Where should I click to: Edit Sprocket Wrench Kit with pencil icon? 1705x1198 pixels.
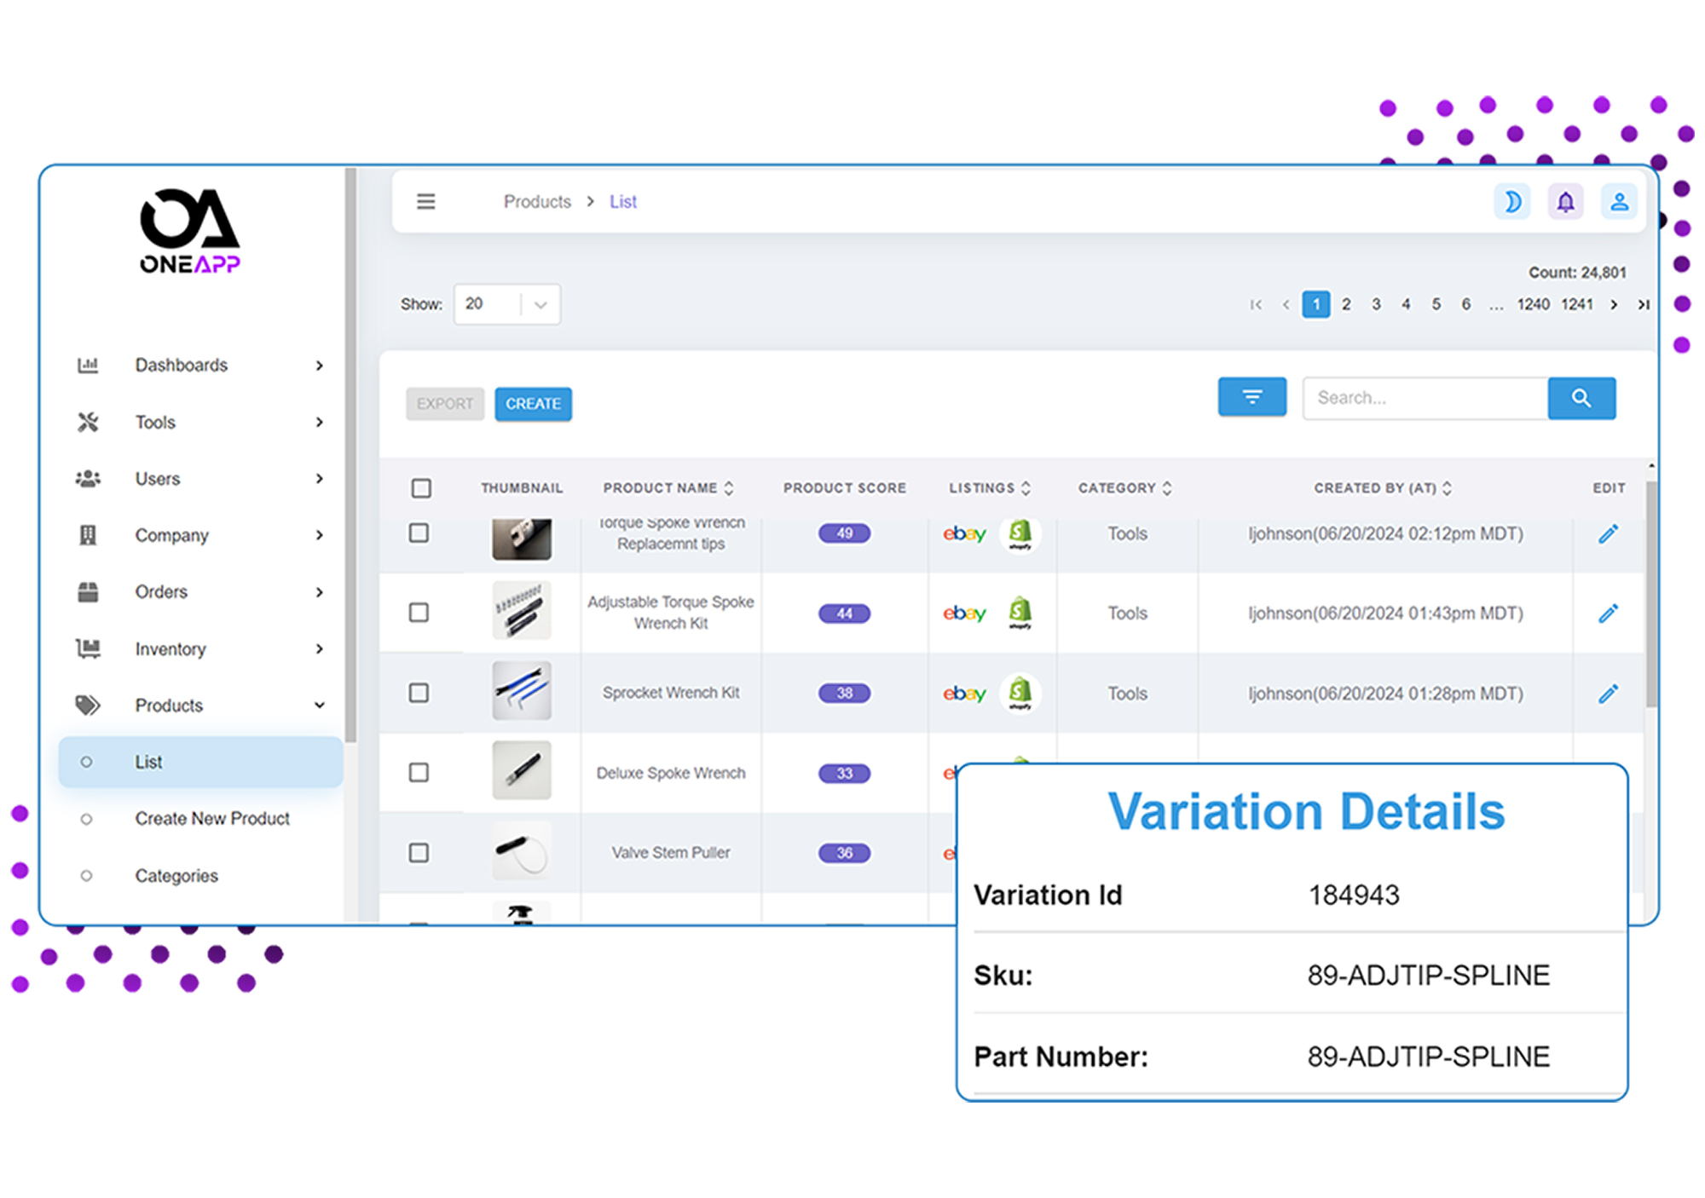1608,694
